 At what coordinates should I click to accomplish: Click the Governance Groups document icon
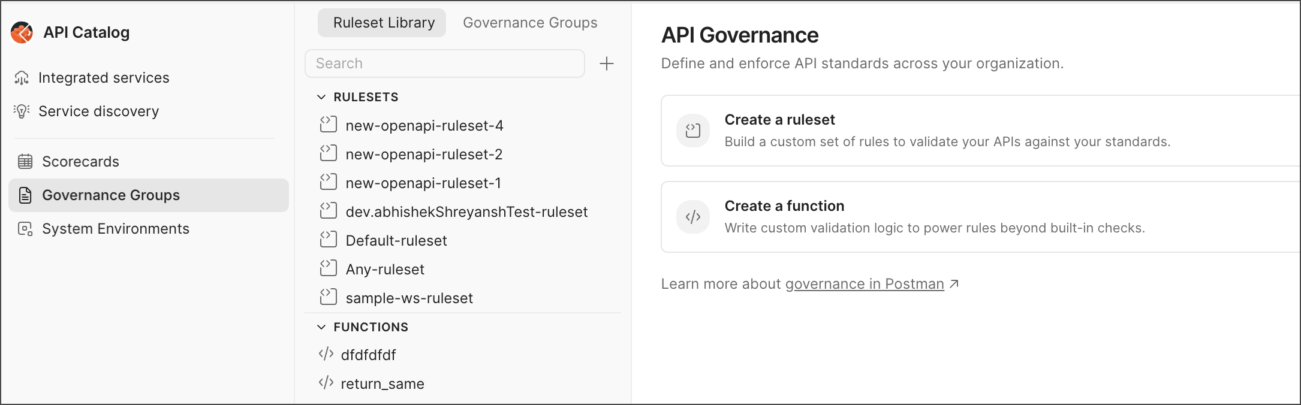[25, 195]
